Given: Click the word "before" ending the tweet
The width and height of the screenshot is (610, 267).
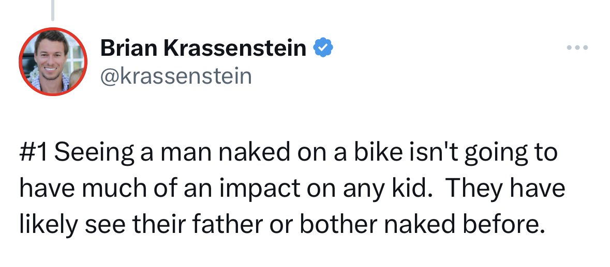Looking at the screenshot, I should click(502, 224).
